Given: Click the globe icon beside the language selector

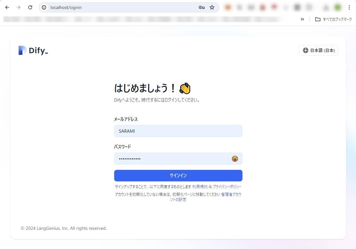Looking at the screenshot, I should tap(305, 50).
